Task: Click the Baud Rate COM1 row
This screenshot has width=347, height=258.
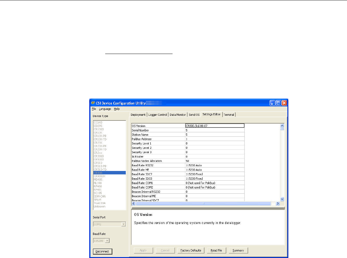Action: point(188,183)
